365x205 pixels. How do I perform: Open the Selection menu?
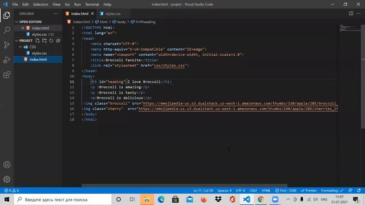[x=40, y=5]
